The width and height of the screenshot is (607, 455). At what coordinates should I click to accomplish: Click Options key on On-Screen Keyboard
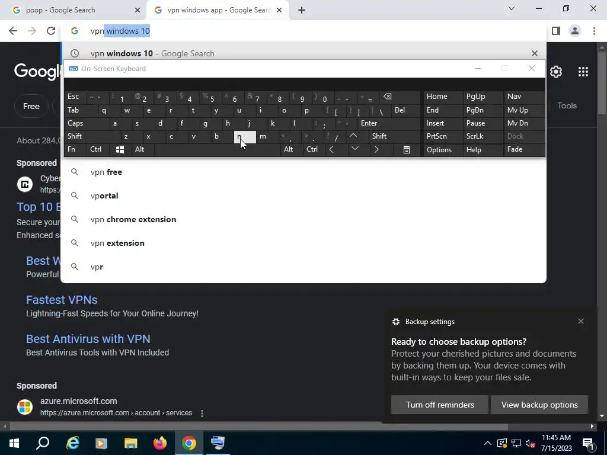443,150
